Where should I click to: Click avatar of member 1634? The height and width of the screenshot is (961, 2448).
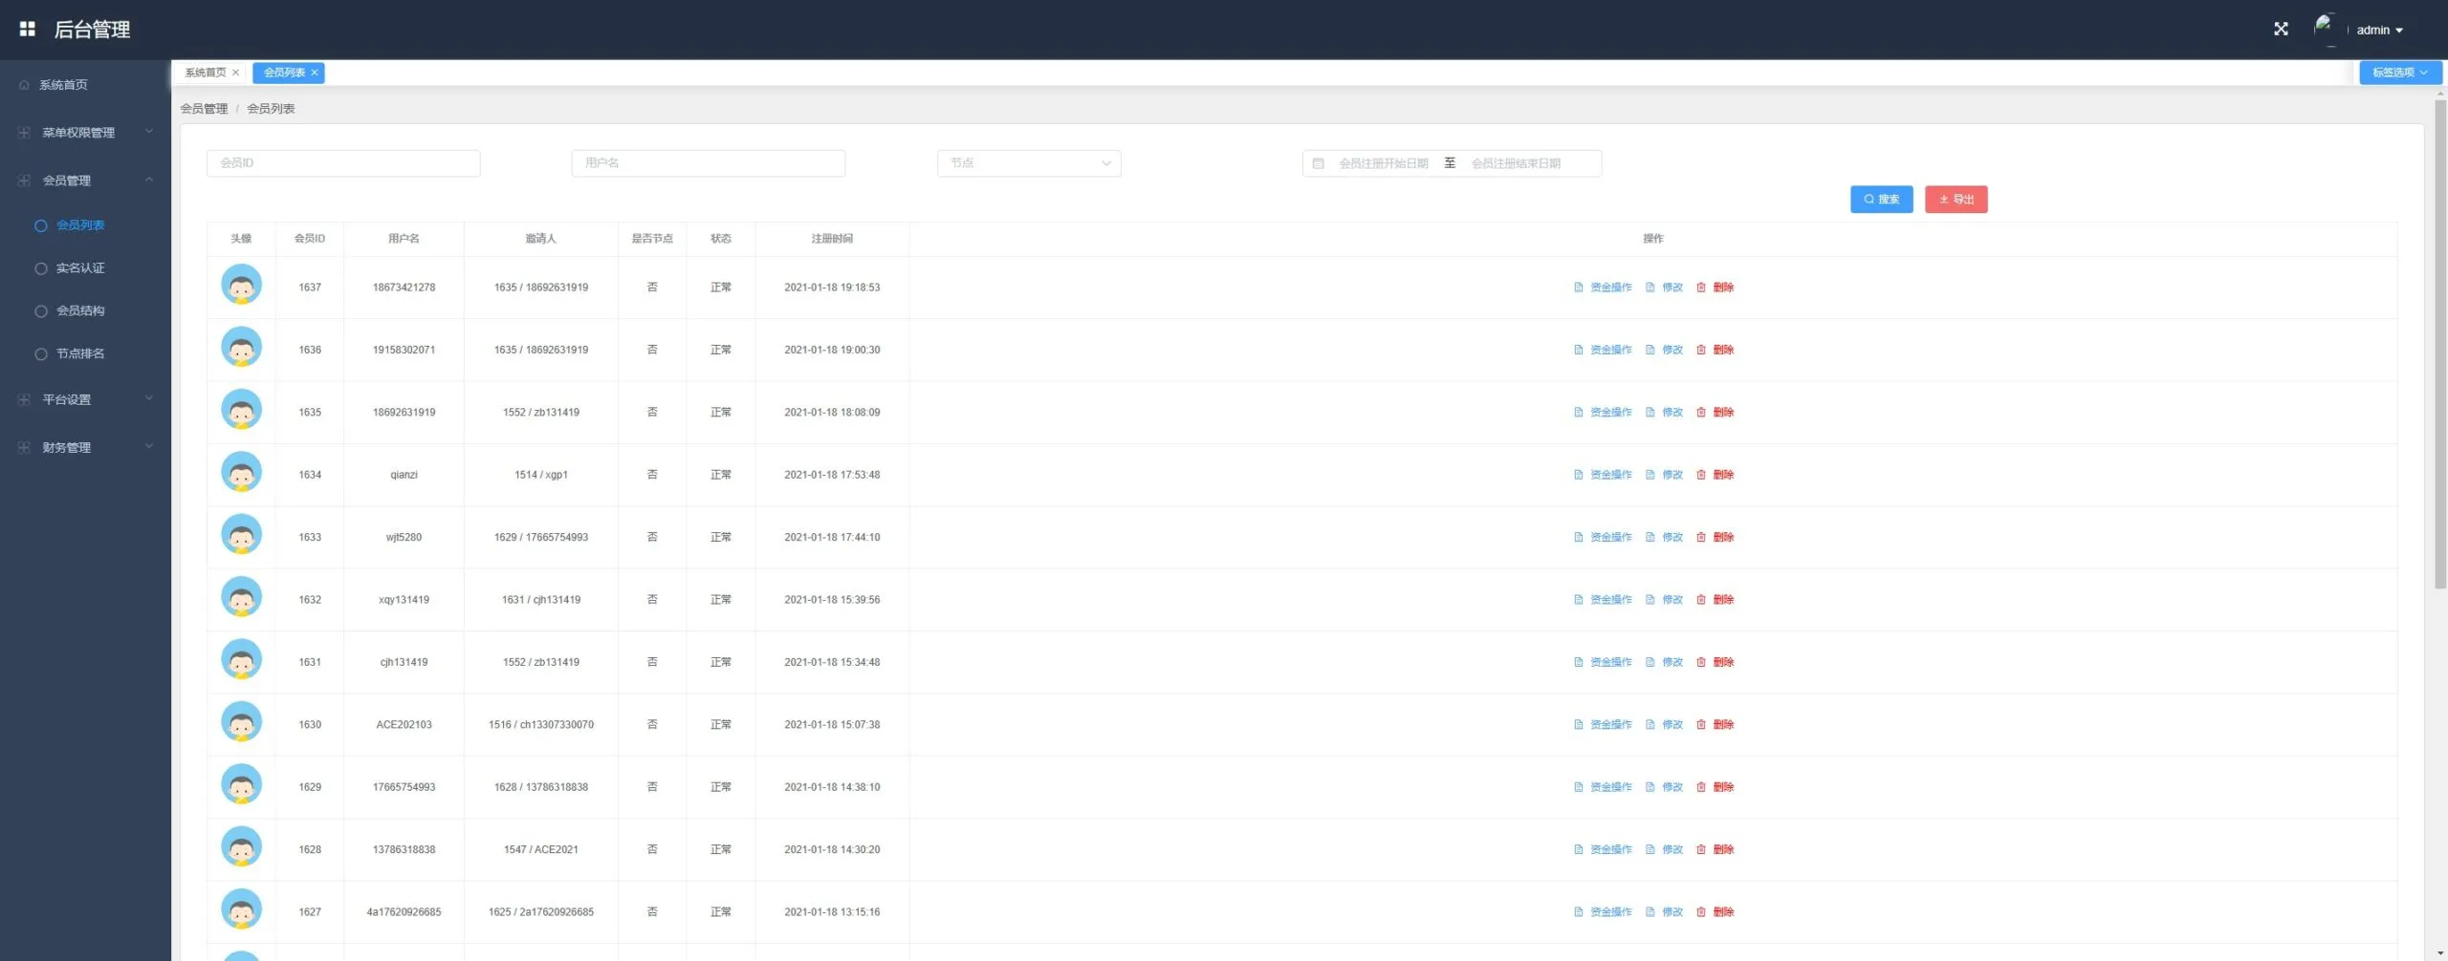tap(242, 473)
